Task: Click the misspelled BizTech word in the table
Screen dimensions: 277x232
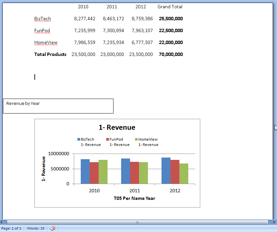Action: [43, 19]
